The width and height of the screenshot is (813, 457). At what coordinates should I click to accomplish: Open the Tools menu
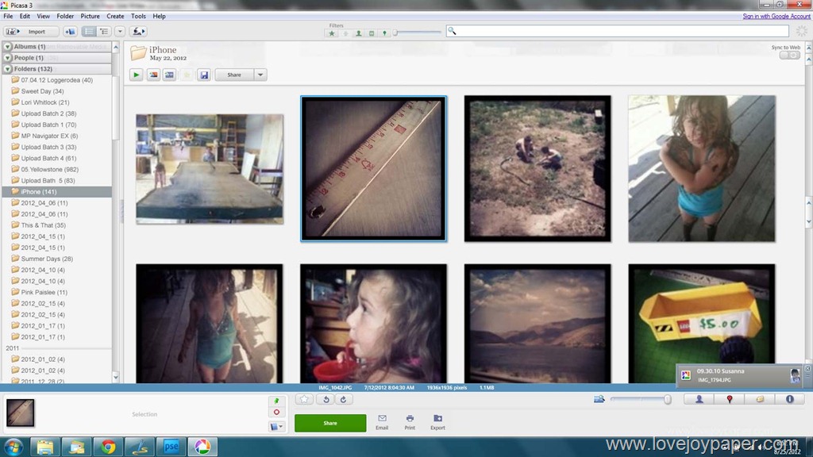138,16
